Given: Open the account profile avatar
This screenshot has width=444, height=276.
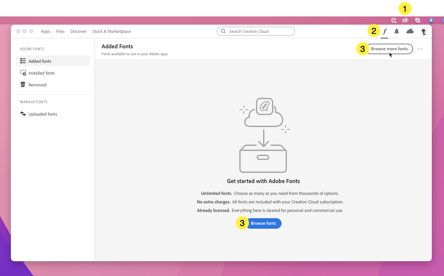Looking at the screenshot, I should [424, 31].
